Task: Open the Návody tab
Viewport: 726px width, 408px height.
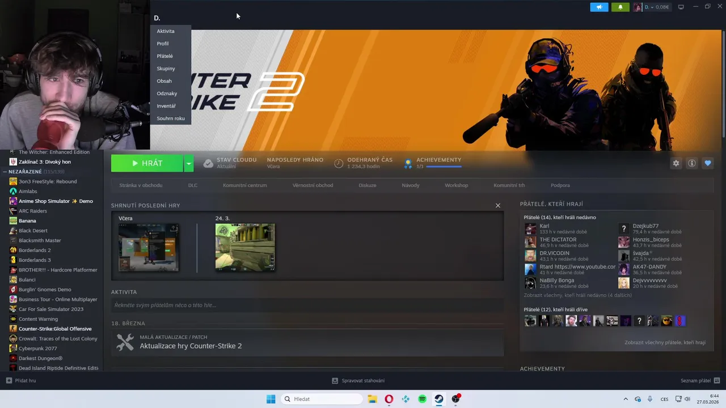Action: (x=411, y=185)
